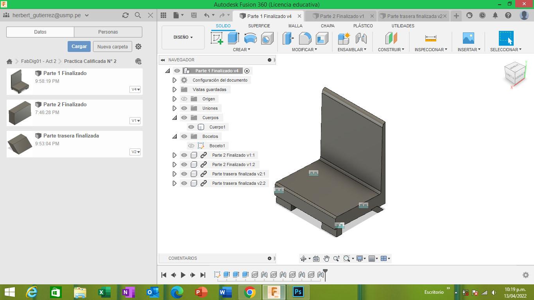
Task: Open the Measure tool under Inspeccionar
Action: pos(430,38)
